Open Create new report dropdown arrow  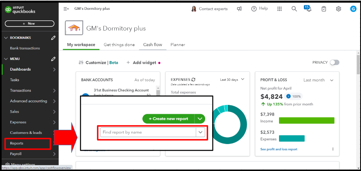(200, 119)
